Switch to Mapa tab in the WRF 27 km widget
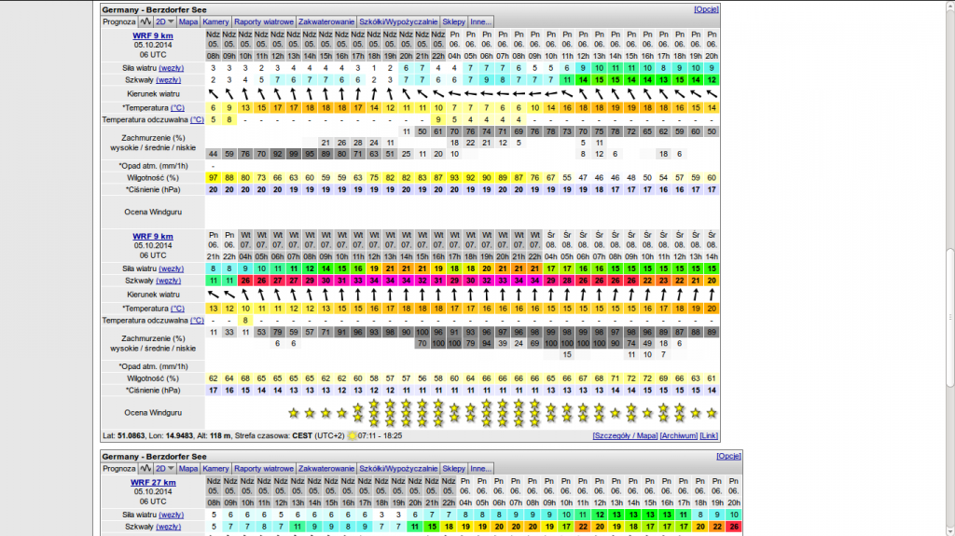Viewport: 955px width, 536px height. click(188, 468)
